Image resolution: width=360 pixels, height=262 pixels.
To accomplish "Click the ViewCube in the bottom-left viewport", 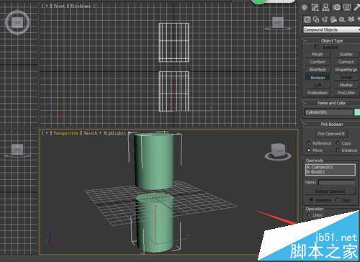I will (17, 150).
